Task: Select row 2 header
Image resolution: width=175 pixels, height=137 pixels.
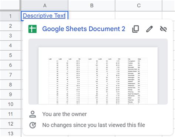Action: (10, 26)
